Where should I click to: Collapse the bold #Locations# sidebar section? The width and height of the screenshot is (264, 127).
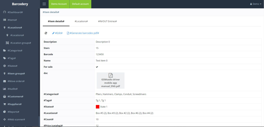(15, 28)
